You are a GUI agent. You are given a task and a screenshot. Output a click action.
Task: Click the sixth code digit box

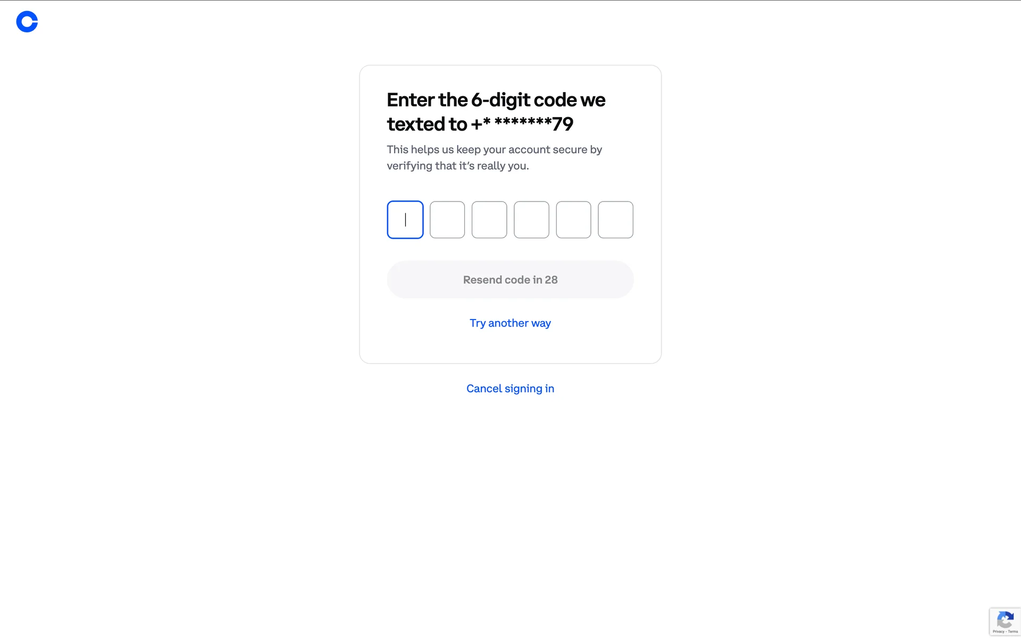(615, 220)
